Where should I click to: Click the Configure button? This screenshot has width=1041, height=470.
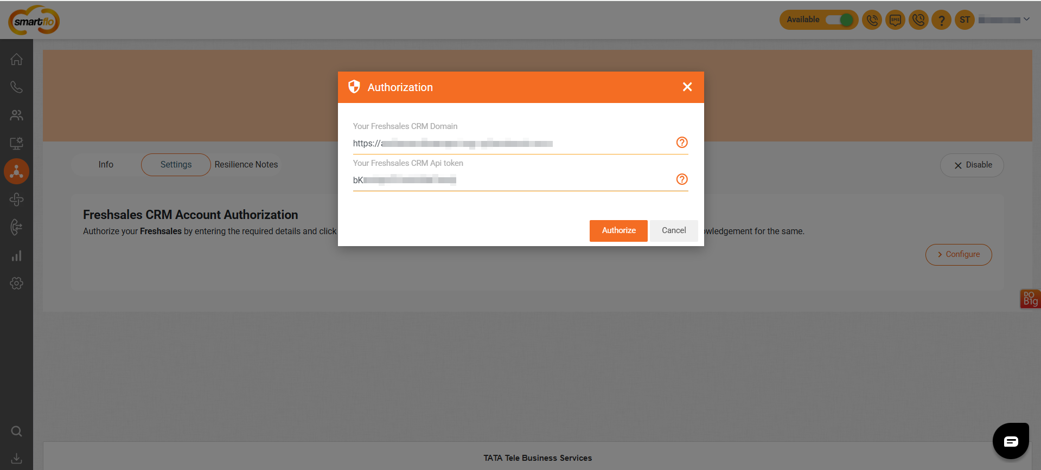click(959, 255)
